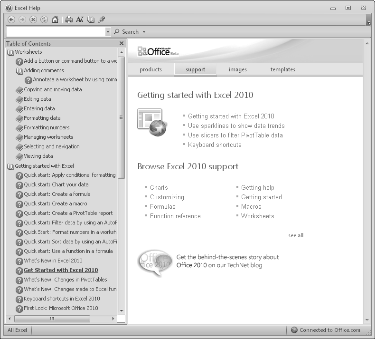This screenshot has width=376, height=339.
Task: Browse the Macros support link
Action: pyautogui.click(x=251, y=206)
